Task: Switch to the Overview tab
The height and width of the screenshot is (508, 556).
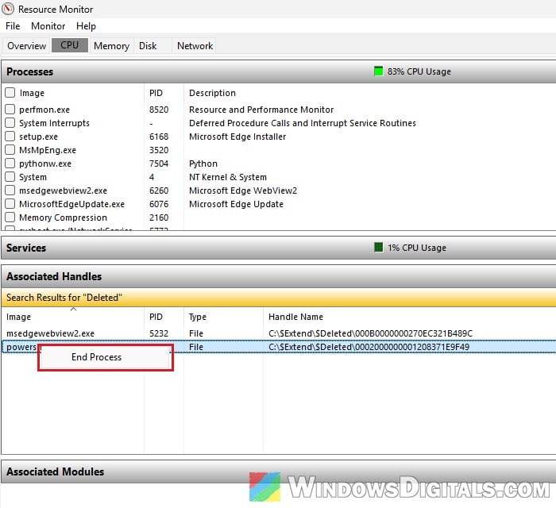Action: (26, 46)
